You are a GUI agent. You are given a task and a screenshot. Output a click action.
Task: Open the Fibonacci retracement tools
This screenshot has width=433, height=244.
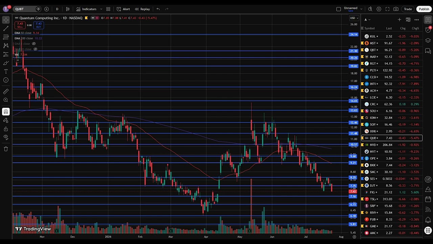click(6, 37)
